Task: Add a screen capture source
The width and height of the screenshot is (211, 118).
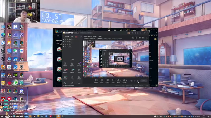Action: (x=96, y=81)
